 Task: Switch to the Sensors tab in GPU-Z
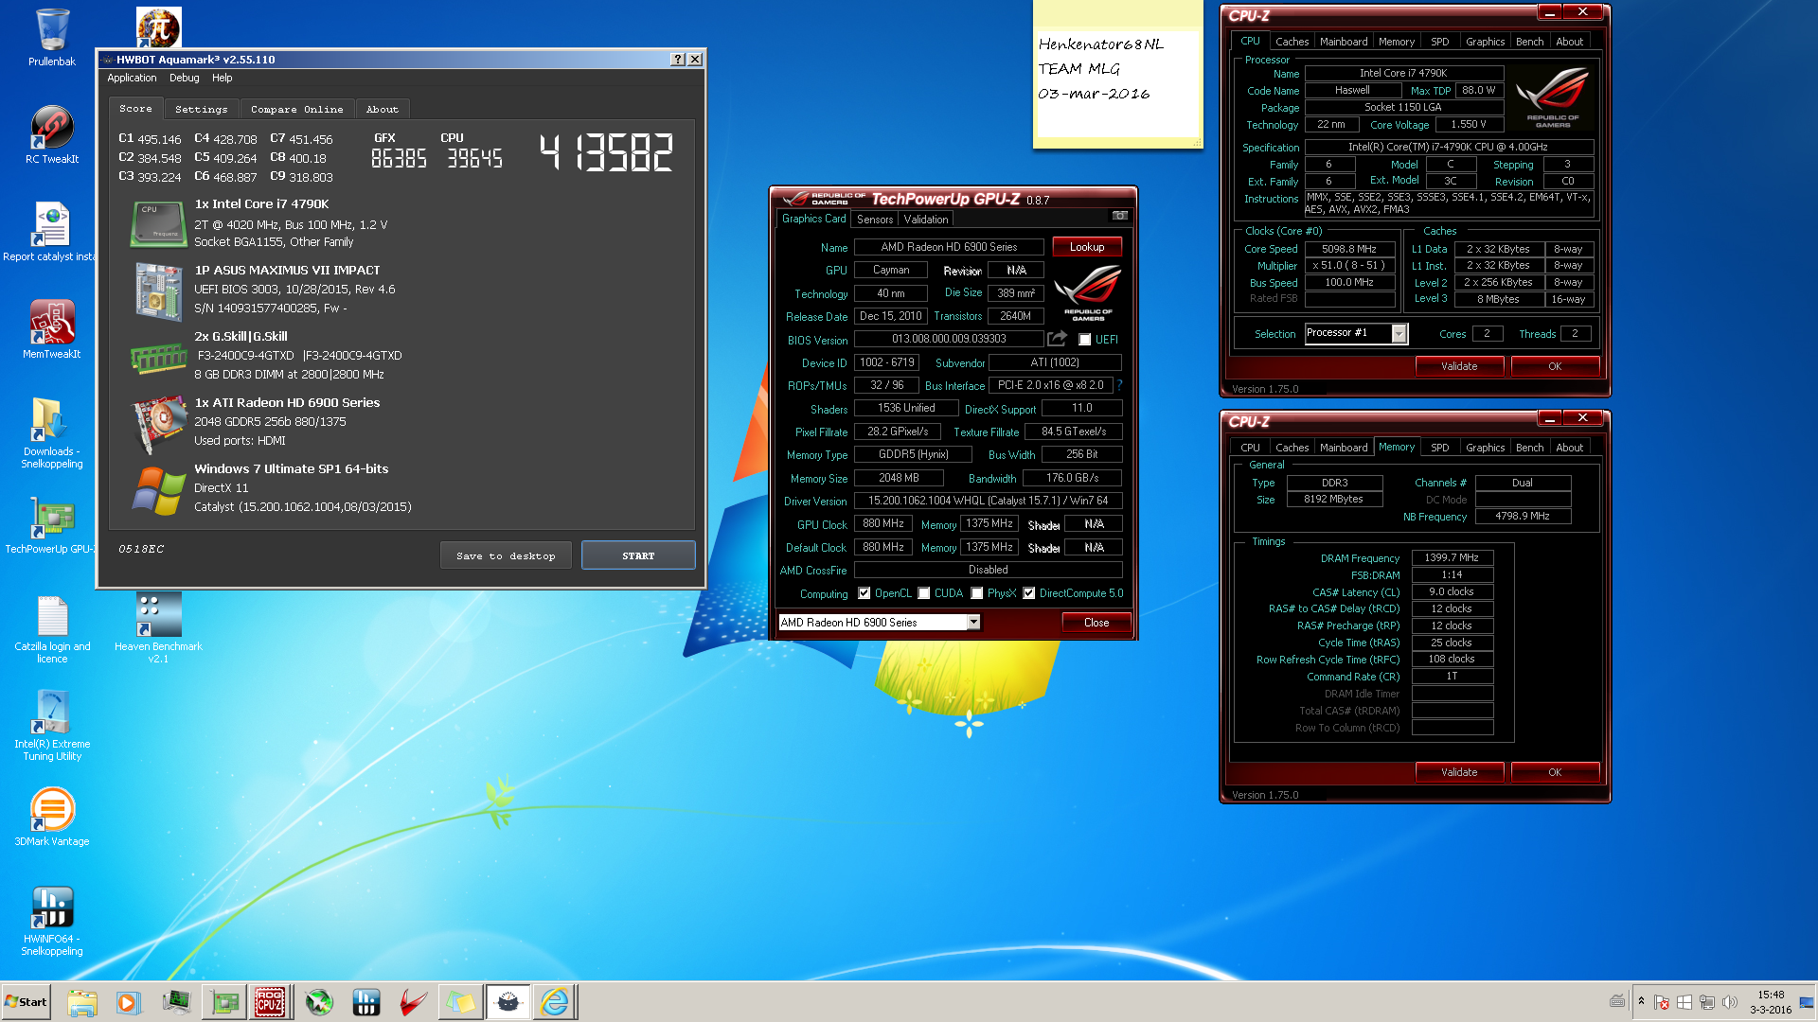point(875,219)
